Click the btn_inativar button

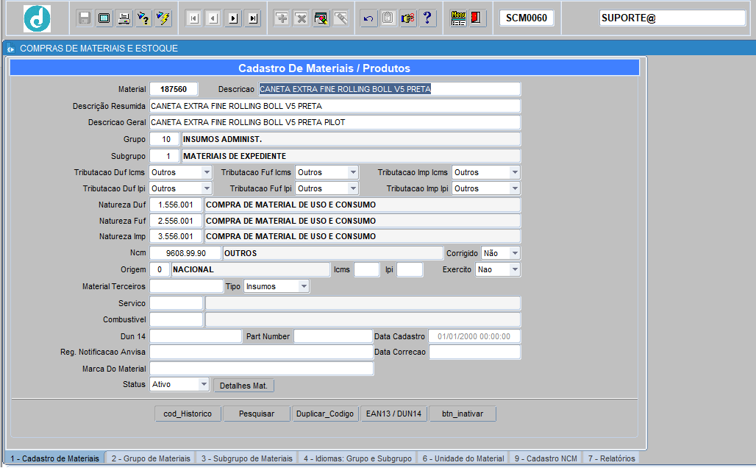coord(463,414)
